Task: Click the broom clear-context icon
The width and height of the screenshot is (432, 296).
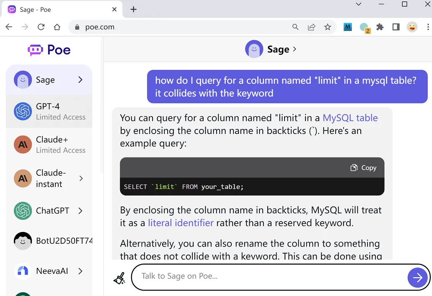Action: pyautogui.click(x=119, y=277)
